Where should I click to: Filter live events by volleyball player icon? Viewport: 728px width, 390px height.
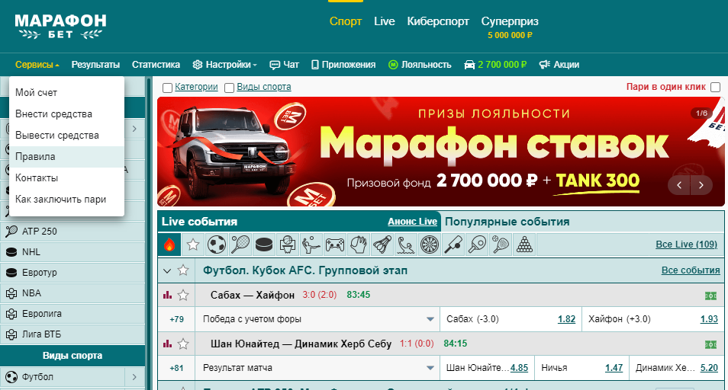click(311, 245)
